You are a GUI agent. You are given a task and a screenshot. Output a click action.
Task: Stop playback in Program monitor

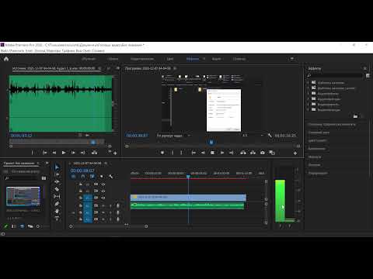pos(212,153)
